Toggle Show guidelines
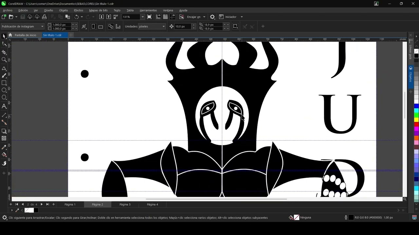The image size is (419, 235). tap(173, 17)
